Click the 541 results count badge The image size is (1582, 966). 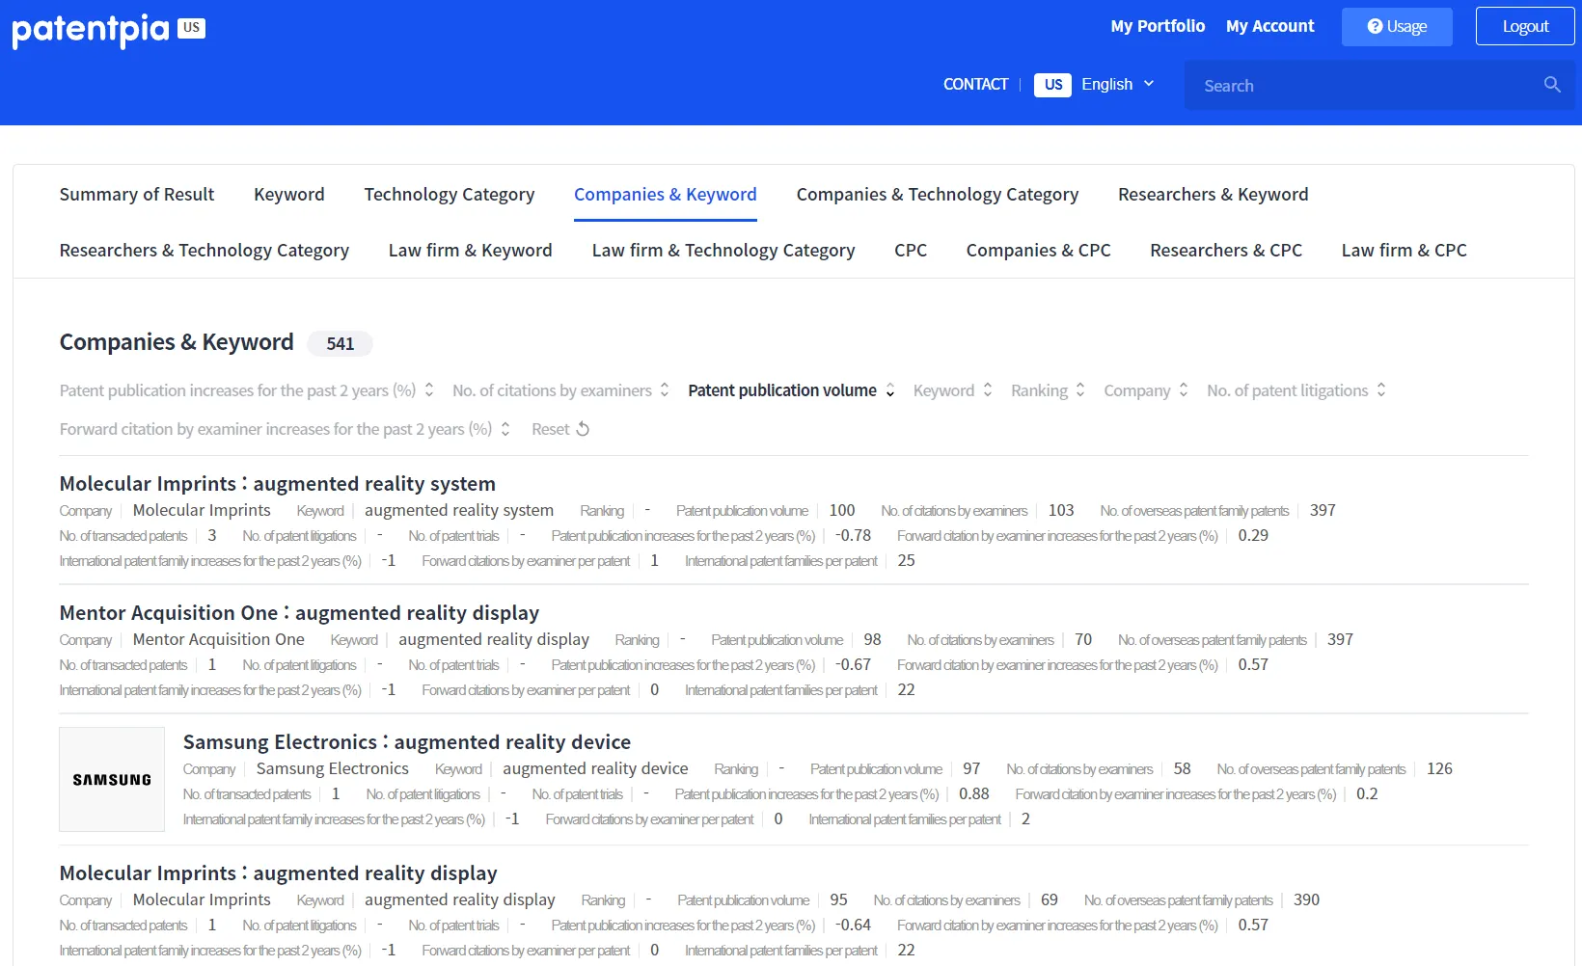point(340,343)
